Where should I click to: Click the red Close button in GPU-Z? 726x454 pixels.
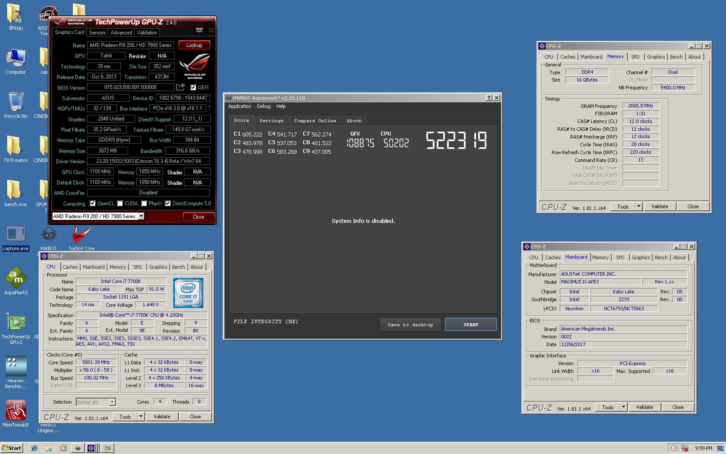[198, 216]
